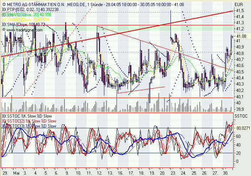Click the 30. date label

point(225,173)
